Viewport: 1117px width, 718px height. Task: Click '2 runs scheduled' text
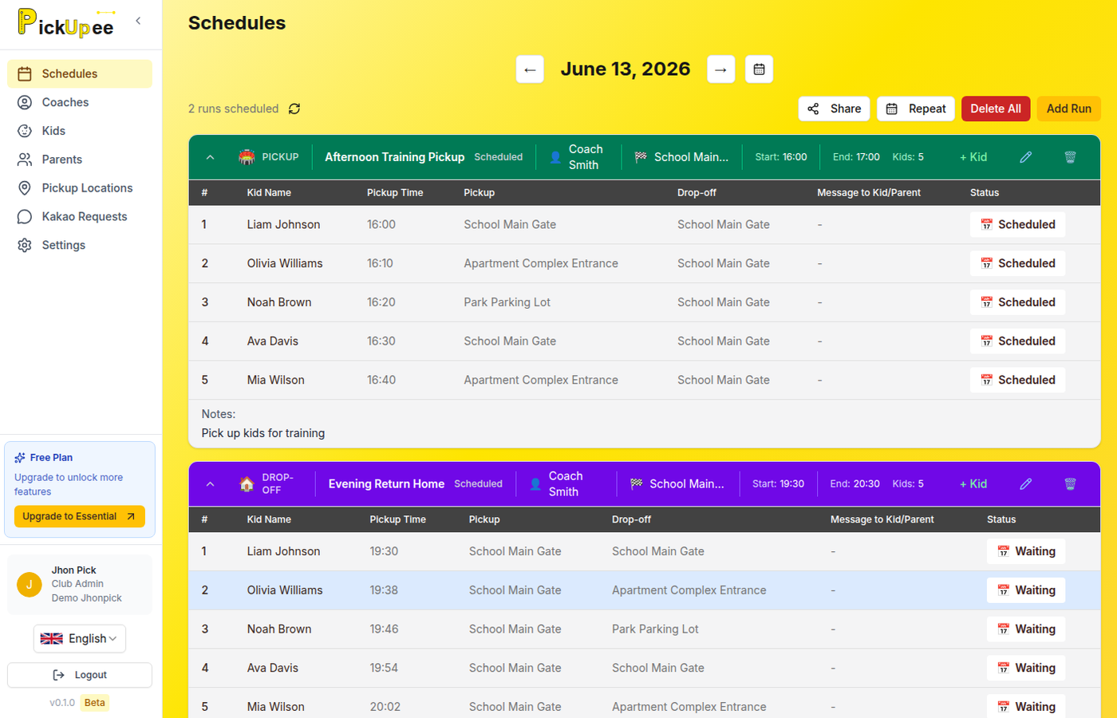[x=233, y=108]
